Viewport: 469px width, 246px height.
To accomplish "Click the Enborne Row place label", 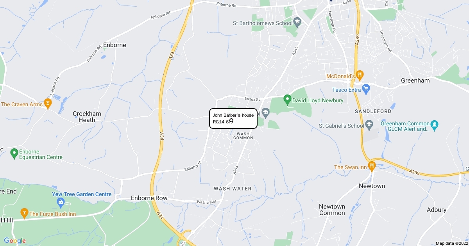I will [x=149, y=198].
